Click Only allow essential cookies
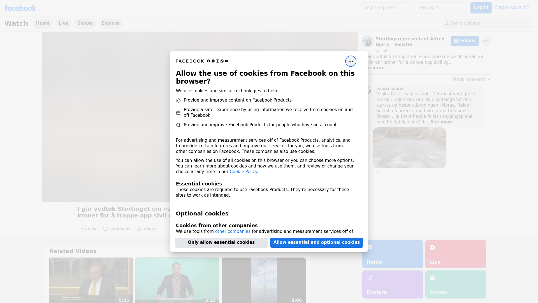538x303 pixels. pyautogui.click(x=221, y=243)
